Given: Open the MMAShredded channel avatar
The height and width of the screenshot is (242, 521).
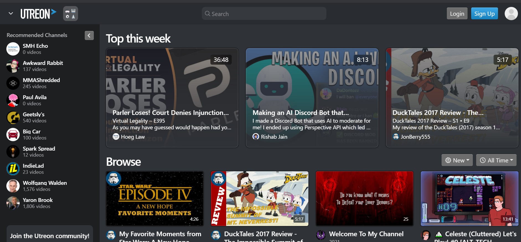Looking at the screenshot, I should [13, 83].
